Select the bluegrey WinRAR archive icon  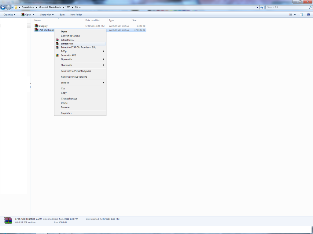36,26
